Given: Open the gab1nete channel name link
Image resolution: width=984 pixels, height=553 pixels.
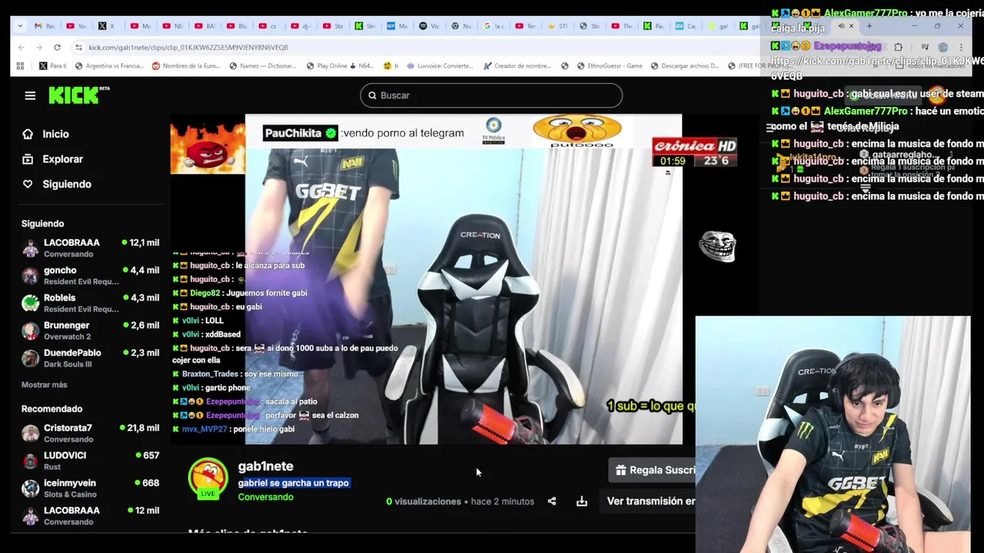Looking at the screenshot, I should coord(265,466).
